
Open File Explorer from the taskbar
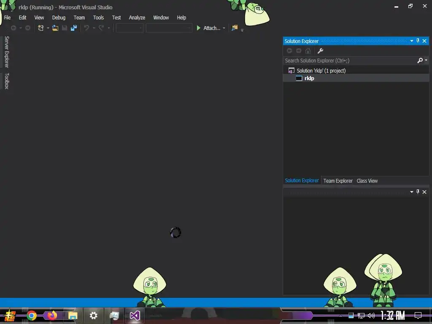click(x=73, y=316)
